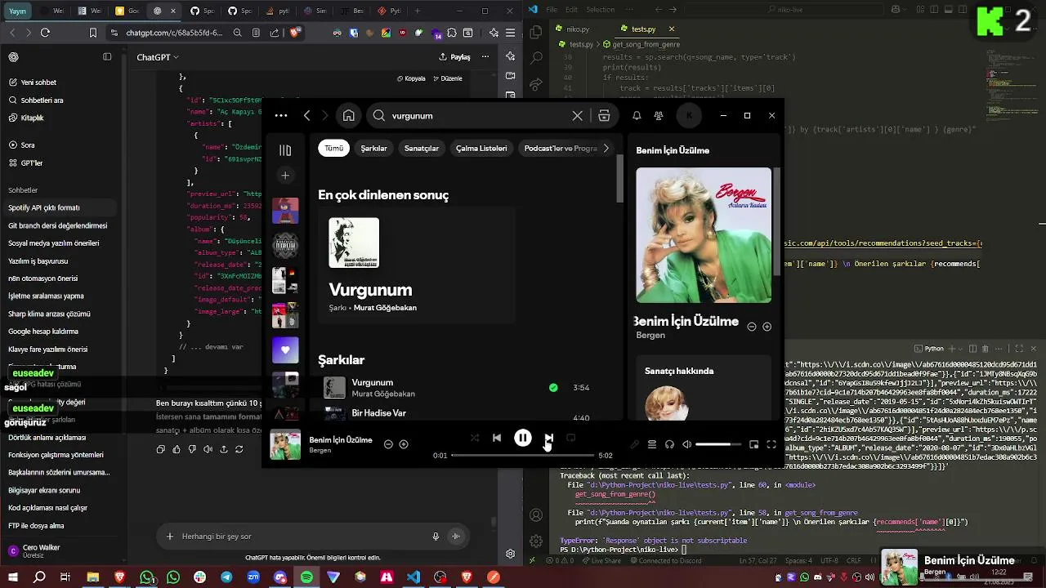Click the ChatGPT voice mode button
This screenshot has height=588, width=1046.
456,537
